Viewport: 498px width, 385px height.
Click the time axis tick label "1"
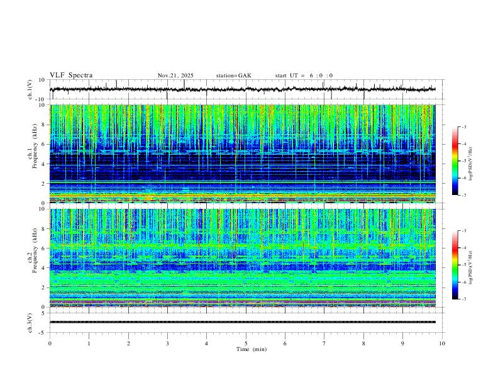(89, 343)
